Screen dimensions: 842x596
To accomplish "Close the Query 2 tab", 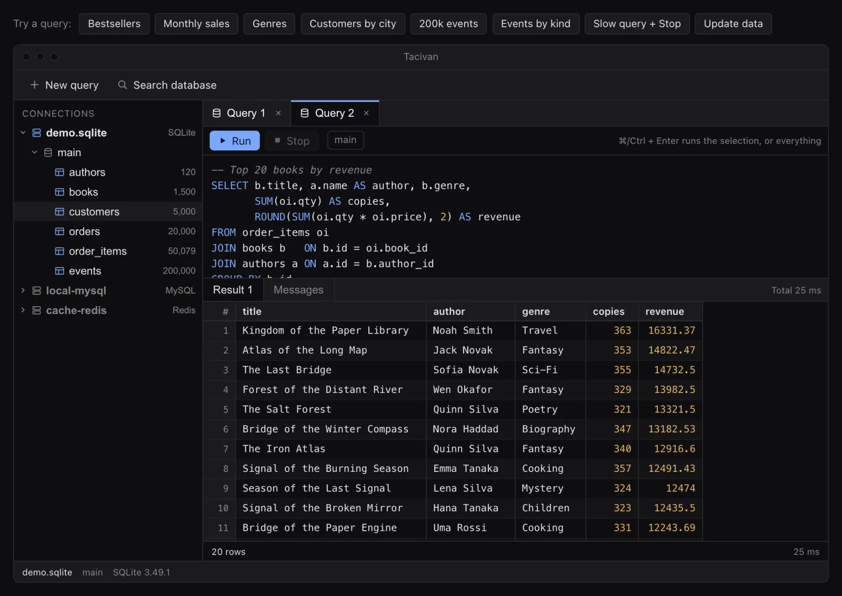I will tap(366, 113).
